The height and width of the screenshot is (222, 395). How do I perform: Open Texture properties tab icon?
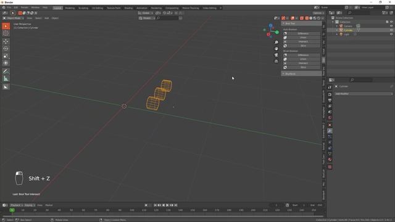click(330, 167)
